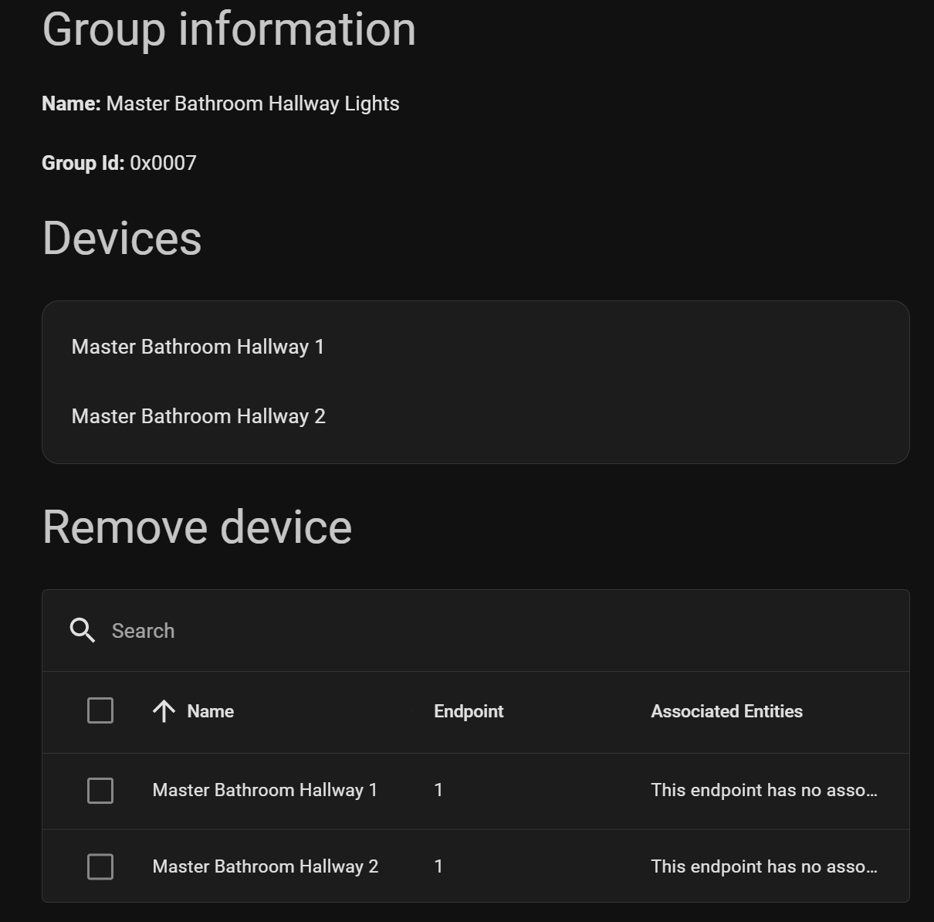
Task: Click the endpoint value for Hallway 2 row
Action: tap(438, 866)
